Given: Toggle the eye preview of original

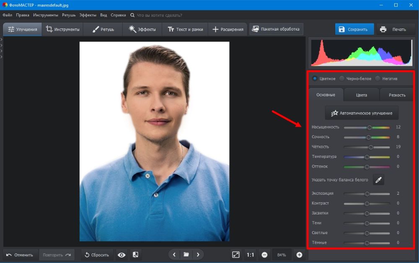Looking at the screenshot, I should [122, 255].
